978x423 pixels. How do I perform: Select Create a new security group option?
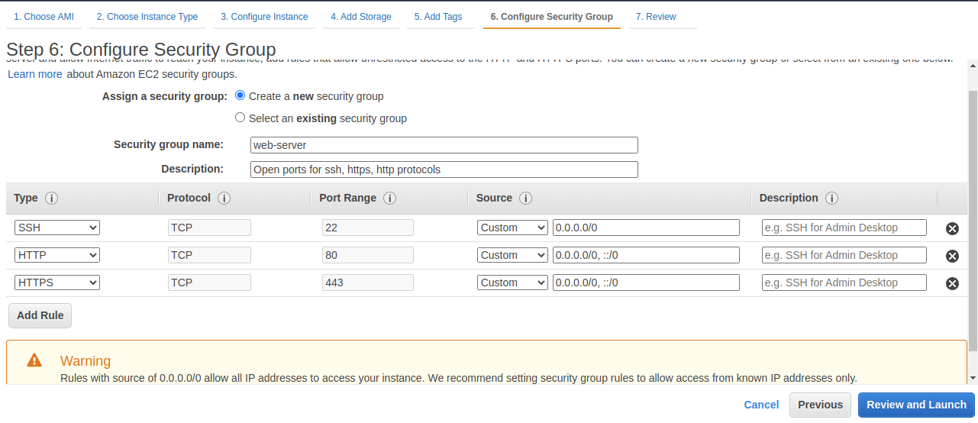point(240,96)
